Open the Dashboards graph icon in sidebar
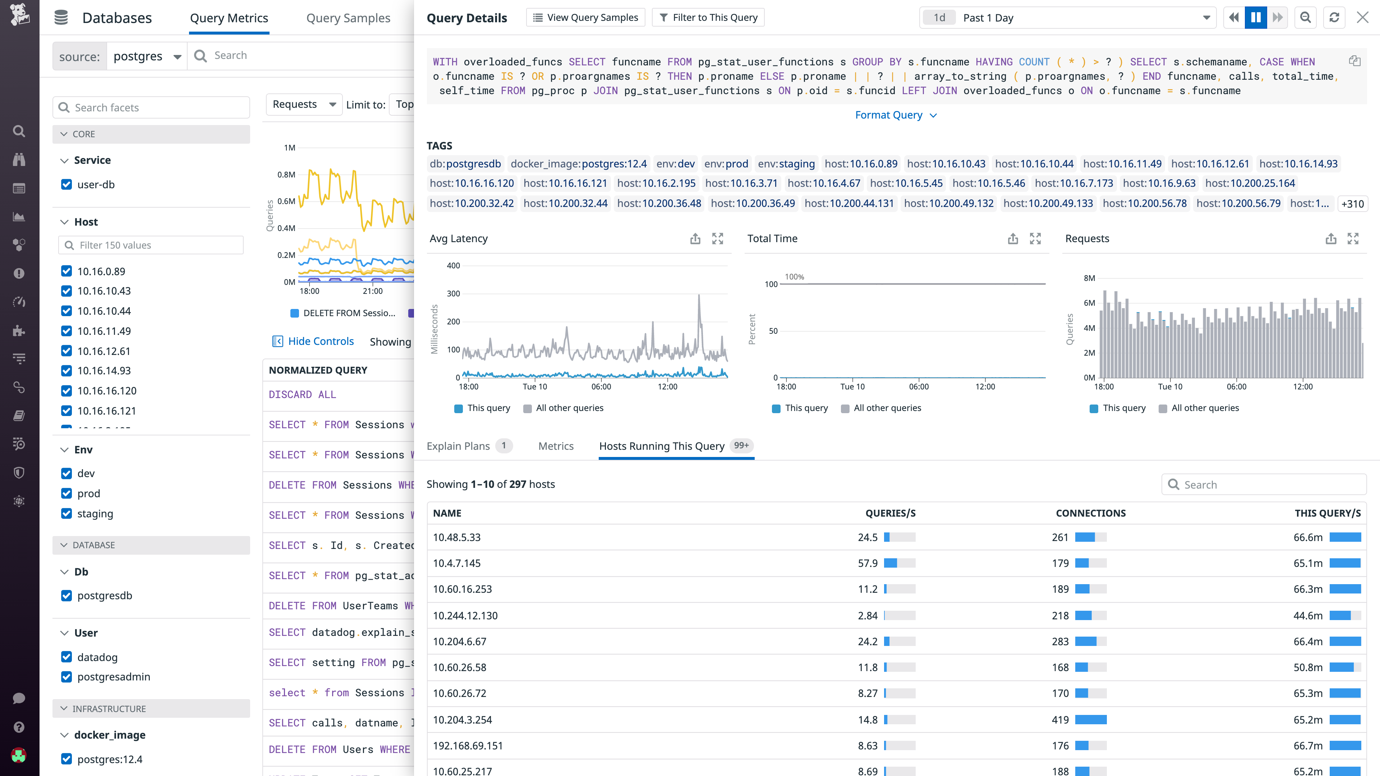1380x776 pixels. (x=19, y=216)
